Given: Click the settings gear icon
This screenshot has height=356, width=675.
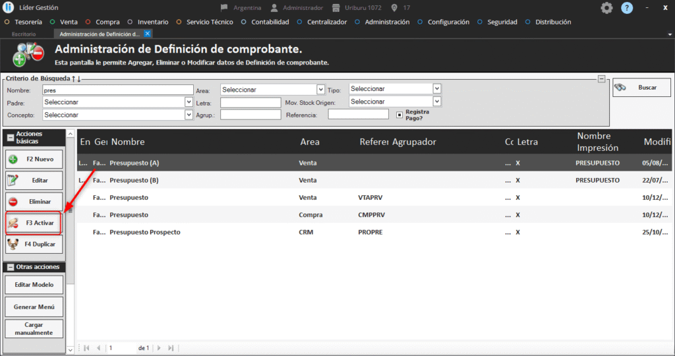Looking at the screenshot, I should point(606,8).
